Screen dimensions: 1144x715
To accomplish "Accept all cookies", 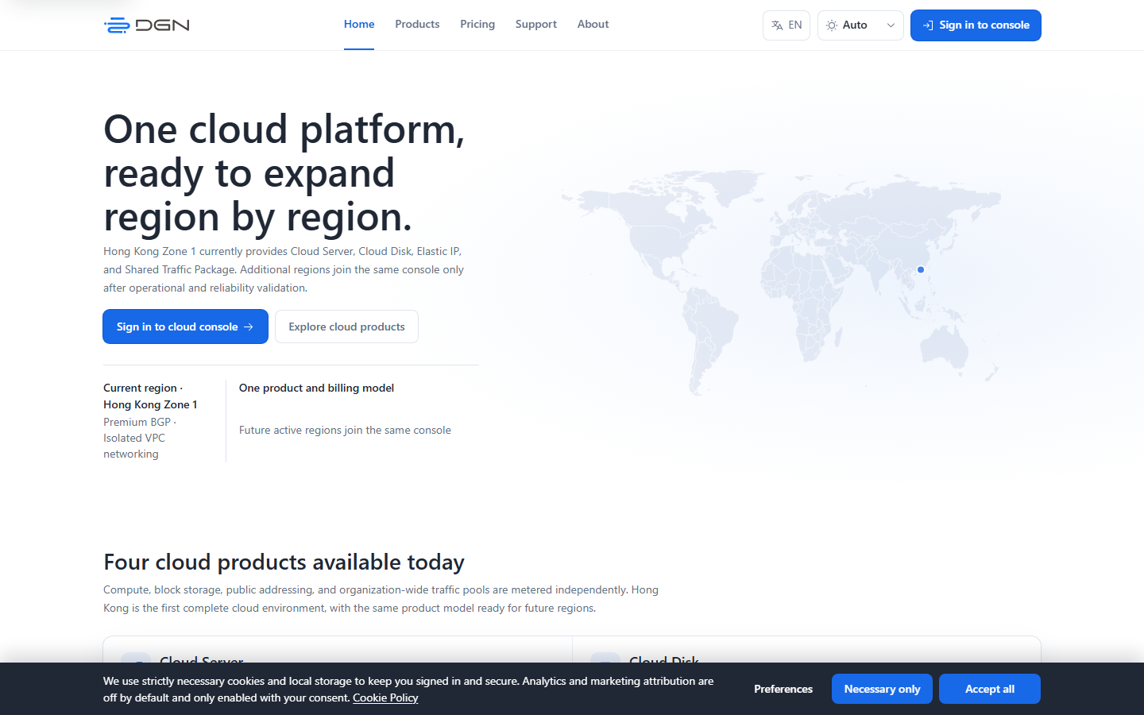I will point(990,689).
